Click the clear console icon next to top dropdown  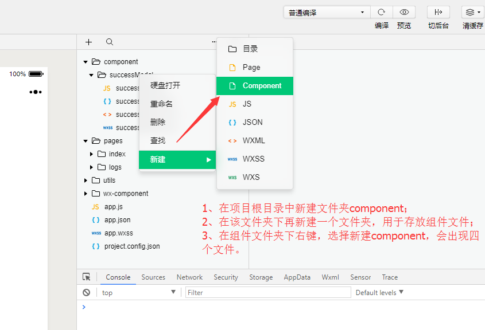coord(86,292)
